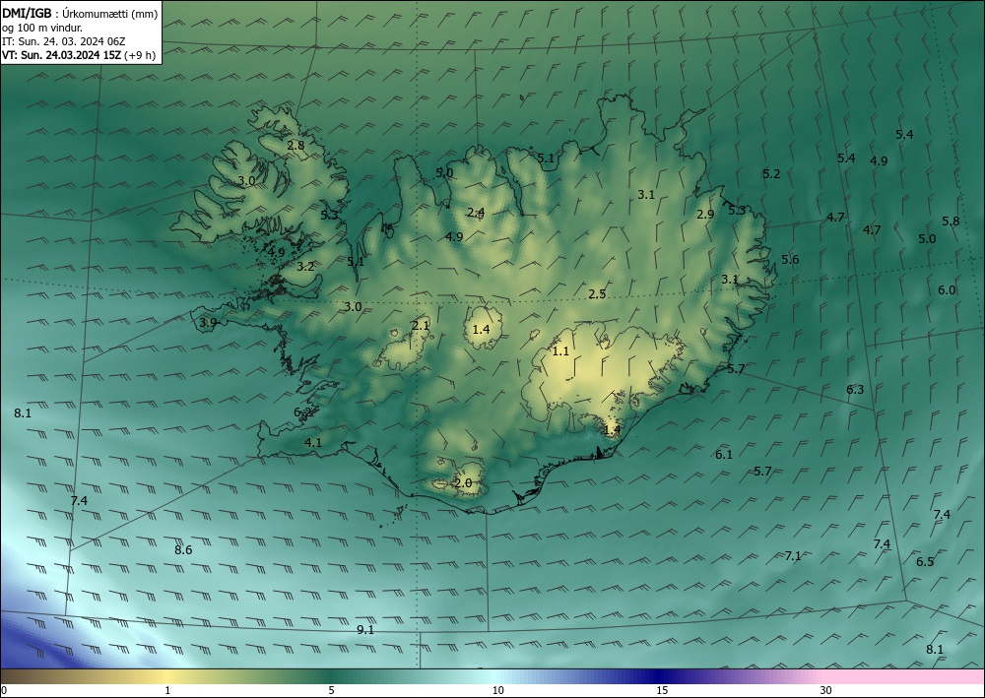Click the precipitable water colour scale bar
Screen dimensions: 985x698
492,676
